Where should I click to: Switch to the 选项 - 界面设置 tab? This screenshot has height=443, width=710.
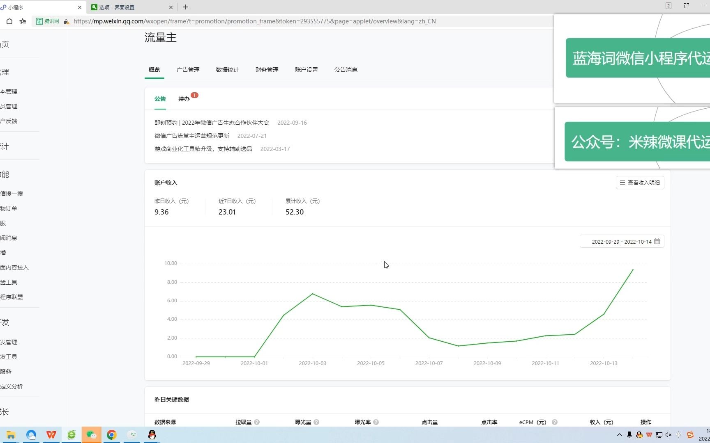(132, 7)
